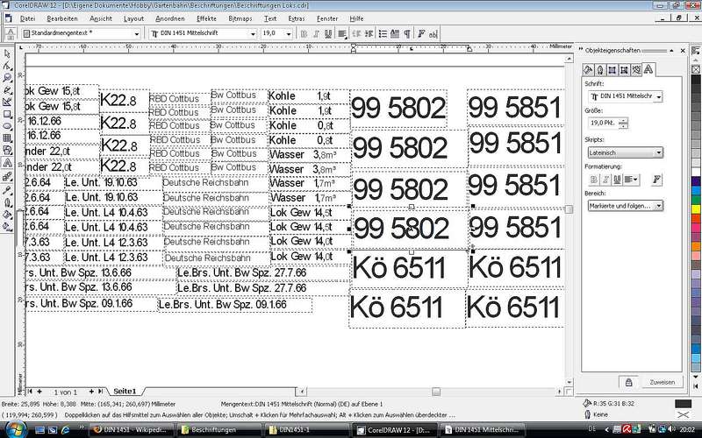The height and width of the screenshot is (438, 702).
Task: Toggle Underline in Formatierung section
Action: pos(617,180)
